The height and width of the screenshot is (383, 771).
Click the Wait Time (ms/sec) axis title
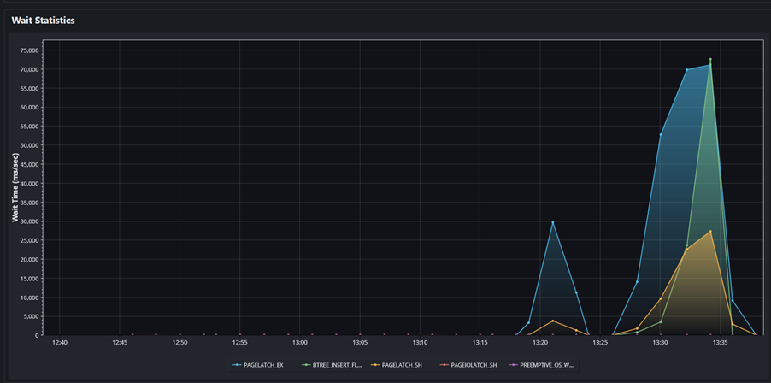[x=15, y=187]
